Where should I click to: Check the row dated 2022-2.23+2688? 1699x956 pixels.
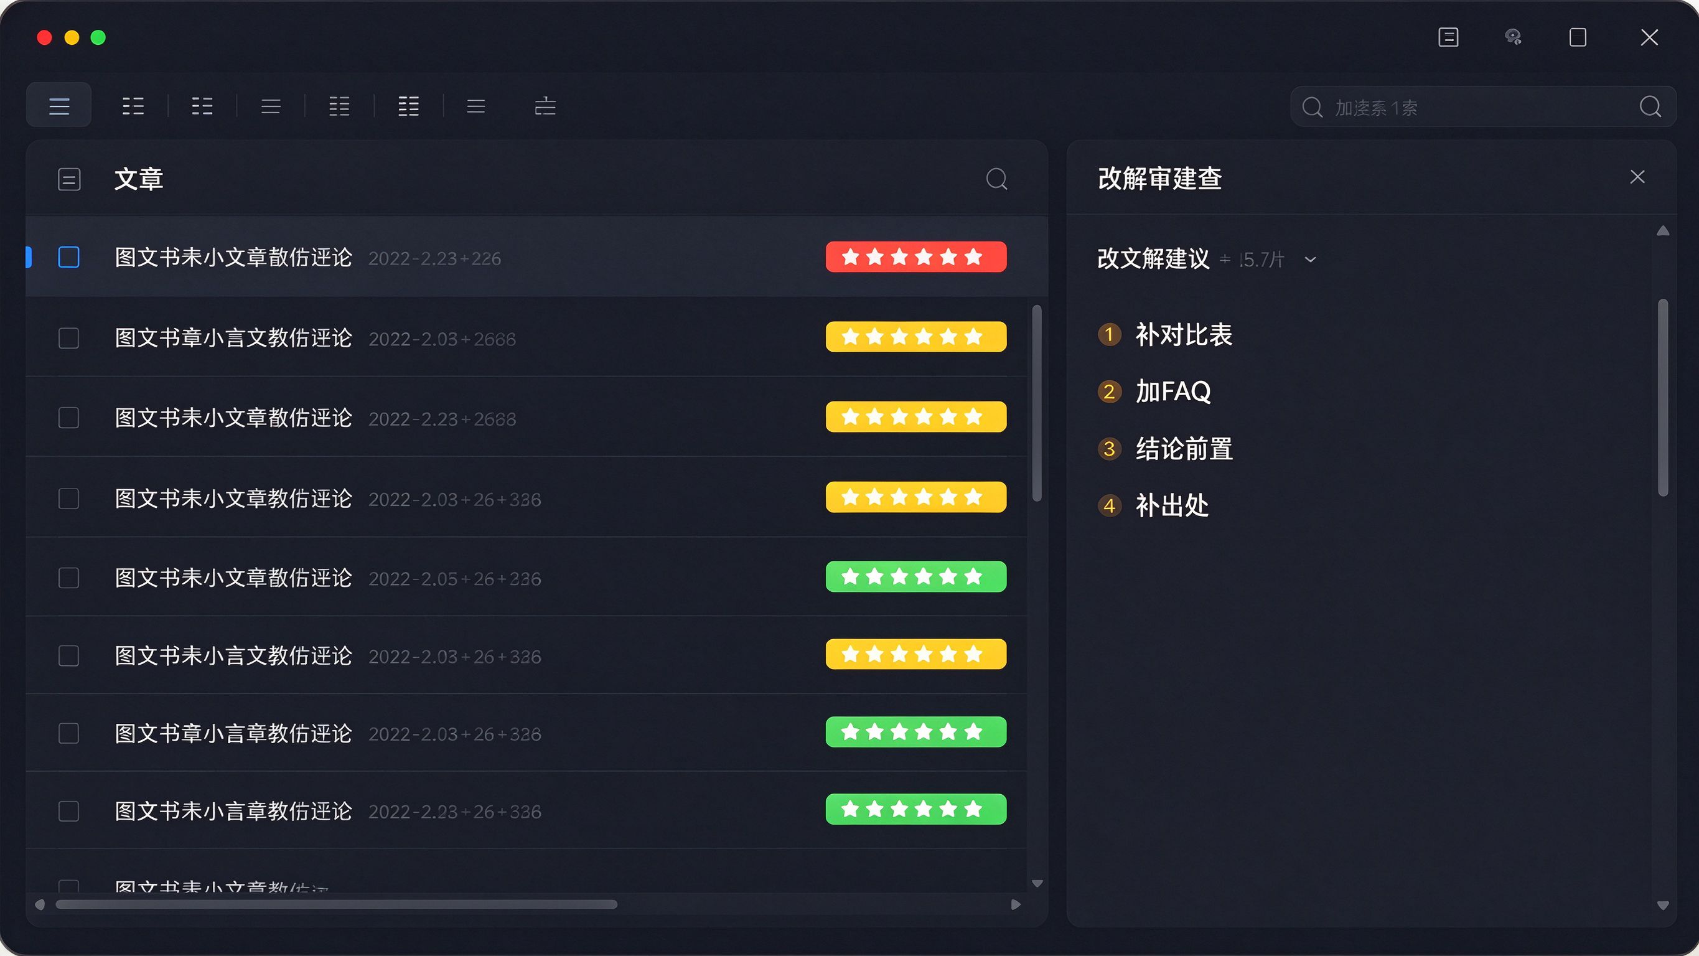68,418
